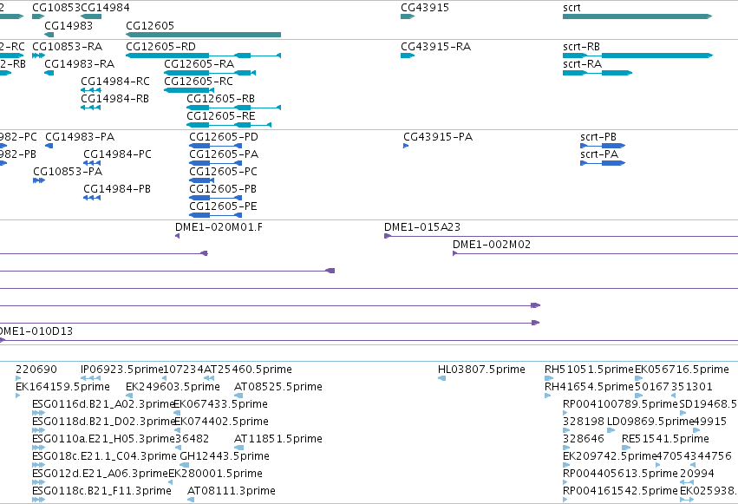Click the CG14983-RA transcript
Viewport: 738px width, 504px height.
click(x=49, y=73)
